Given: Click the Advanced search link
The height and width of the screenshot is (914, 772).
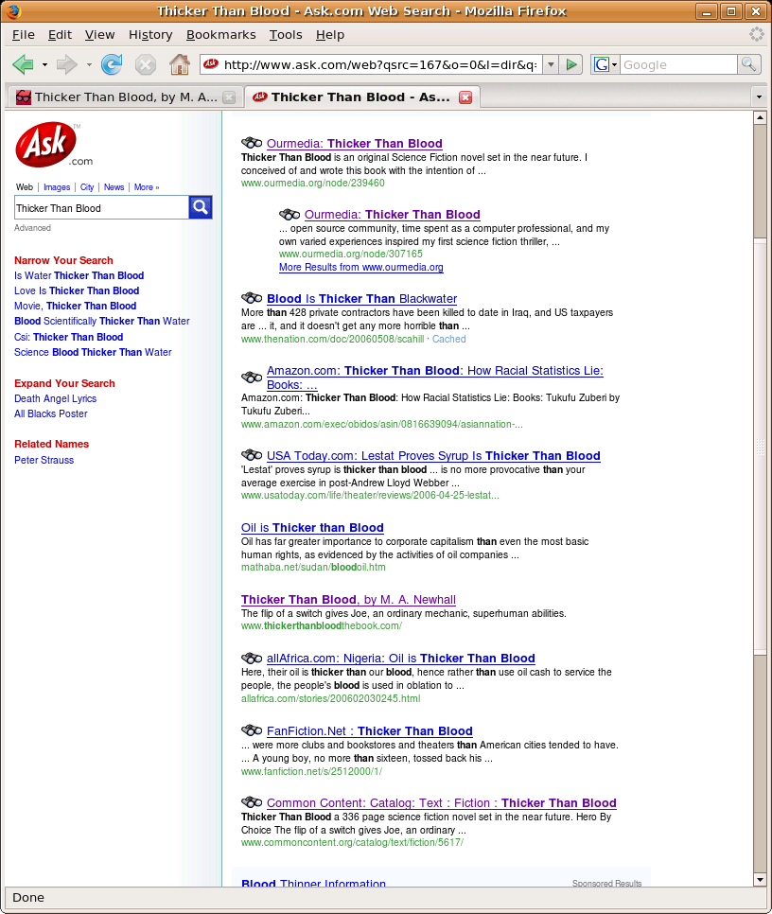Looking at the screenshot, I should click(x=32, y=228).
